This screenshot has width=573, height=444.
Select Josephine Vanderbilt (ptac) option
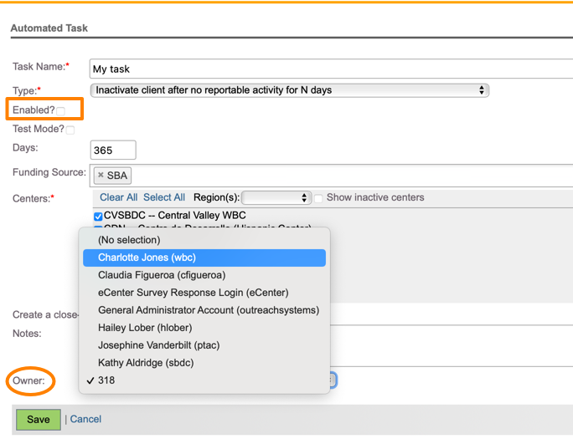[x=158, y=345]
